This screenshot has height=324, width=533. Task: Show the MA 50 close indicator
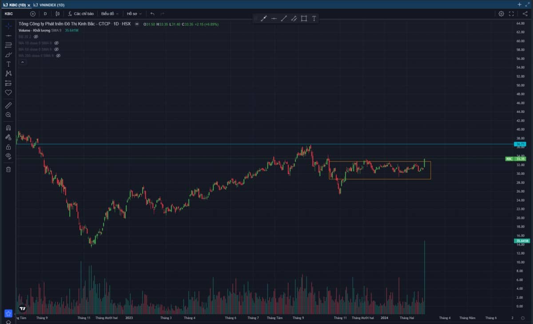point(56,49)
